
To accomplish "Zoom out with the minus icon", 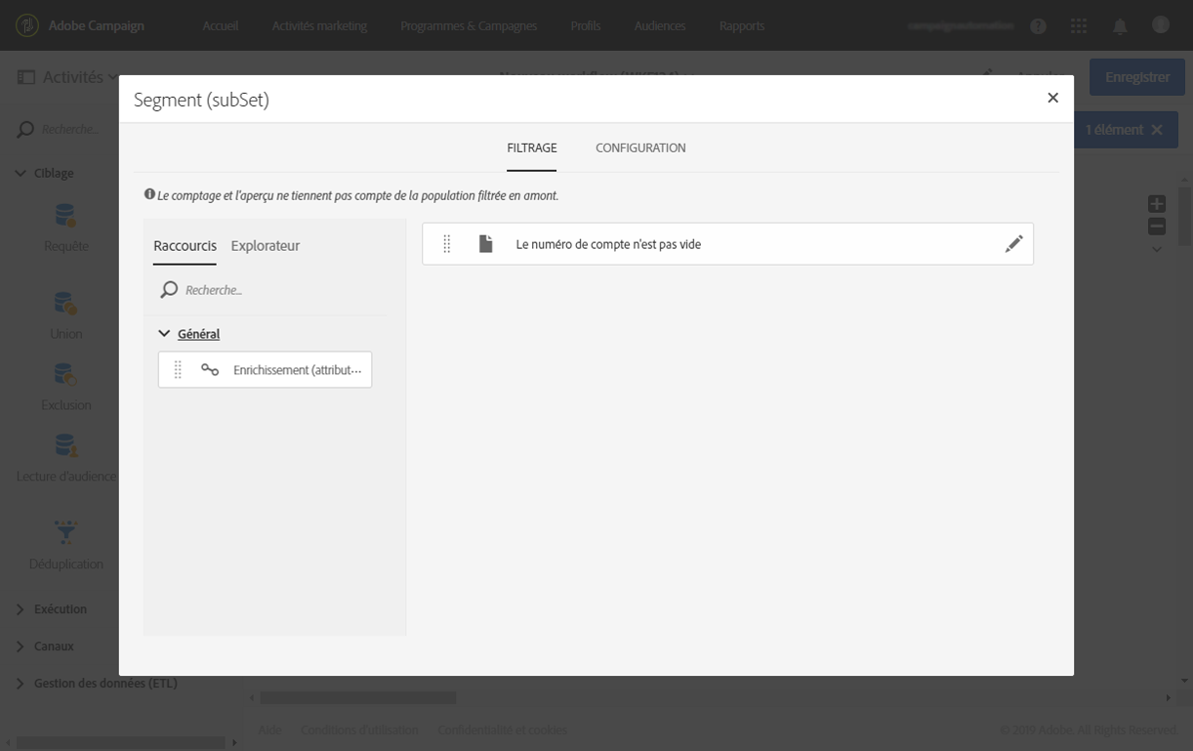I will (x=1157, y=227).
